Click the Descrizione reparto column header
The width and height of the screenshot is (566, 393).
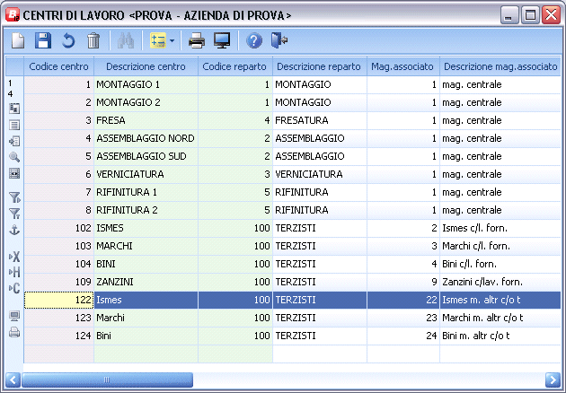[319, 66]
